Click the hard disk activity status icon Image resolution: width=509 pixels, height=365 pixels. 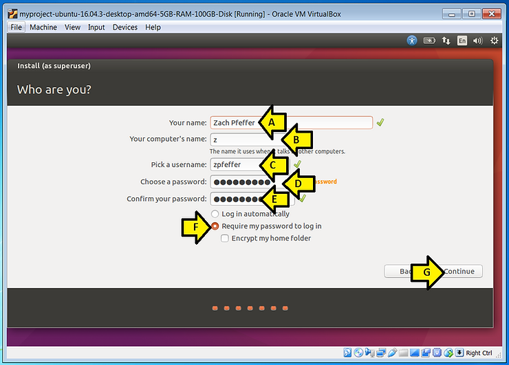[x=347, y=353]
